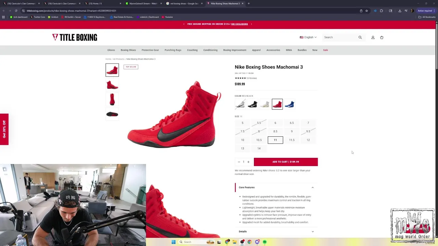Switch to MyronGainesX Stream browser tab
438x246 pixels.
pyautogui.click(x=143, y=3)
